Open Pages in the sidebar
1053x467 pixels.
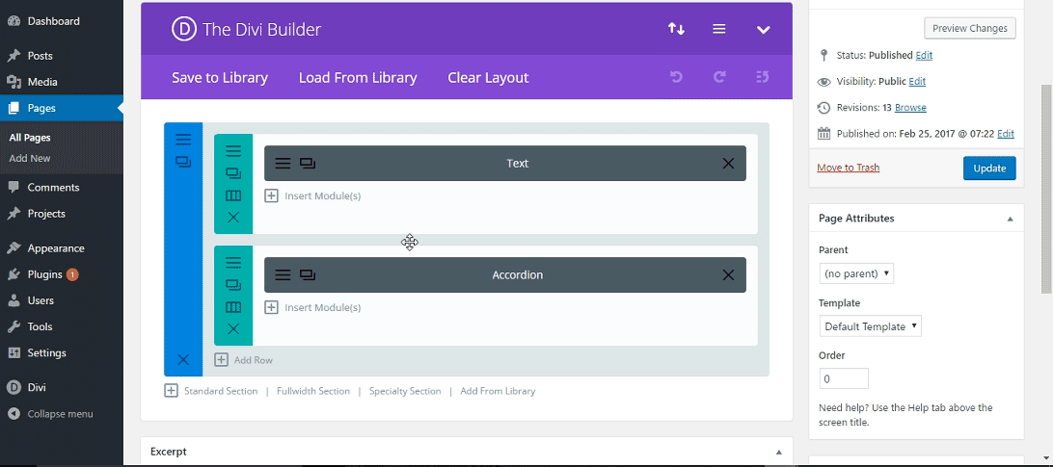click(62, 108)
